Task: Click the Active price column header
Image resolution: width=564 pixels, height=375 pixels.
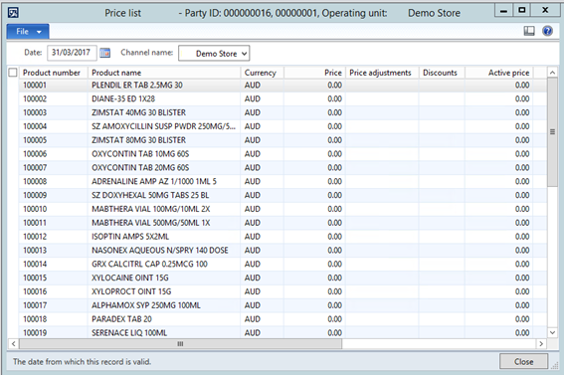Action: [499, 73]
